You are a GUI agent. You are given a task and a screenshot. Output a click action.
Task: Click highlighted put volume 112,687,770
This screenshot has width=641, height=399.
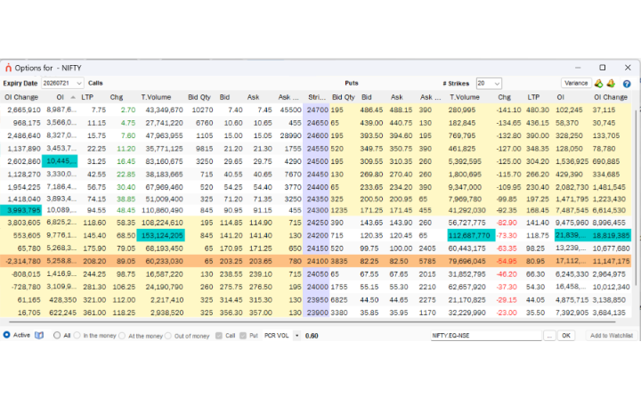[x=471, y=235]
